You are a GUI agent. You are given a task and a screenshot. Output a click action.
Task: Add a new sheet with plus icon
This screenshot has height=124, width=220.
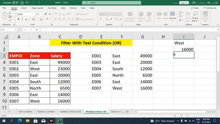[128, 112]
